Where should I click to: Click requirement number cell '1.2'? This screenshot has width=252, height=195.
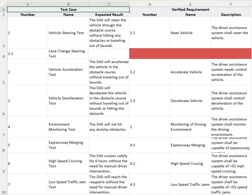coord(150,72)
